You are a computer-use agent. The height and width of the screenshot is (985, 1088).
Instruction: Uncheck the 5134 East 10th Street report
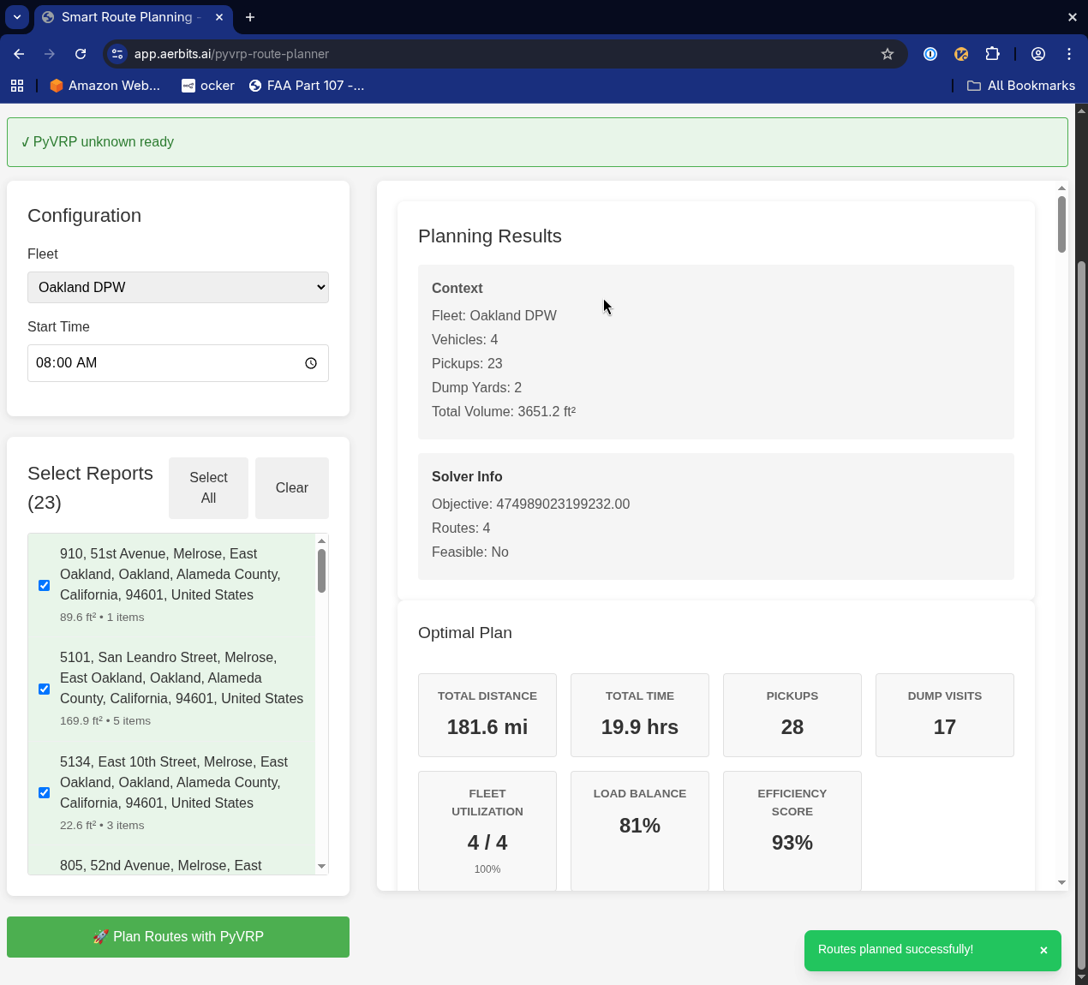point(44,792)
